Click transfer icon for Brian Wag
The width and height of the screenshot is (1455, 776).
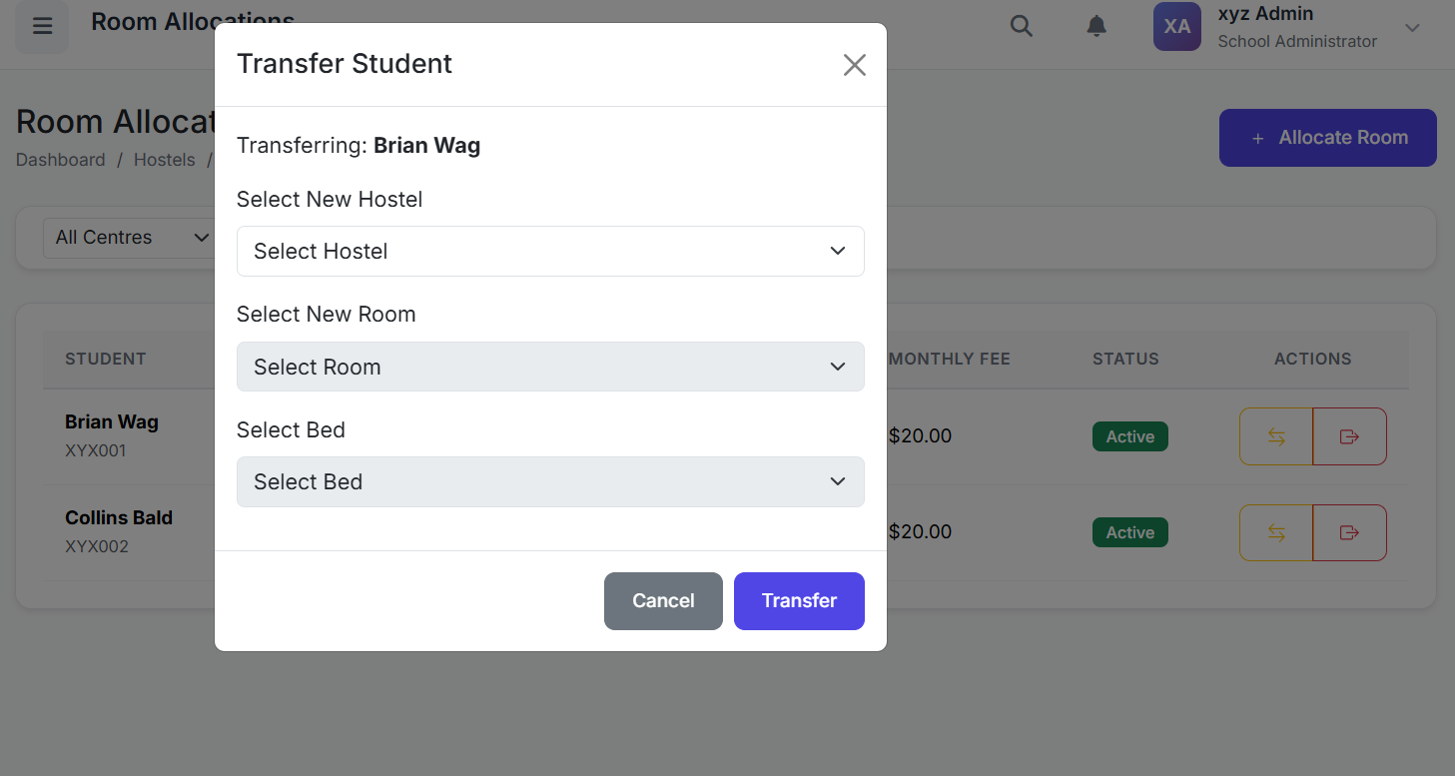tap(1276, 436)
